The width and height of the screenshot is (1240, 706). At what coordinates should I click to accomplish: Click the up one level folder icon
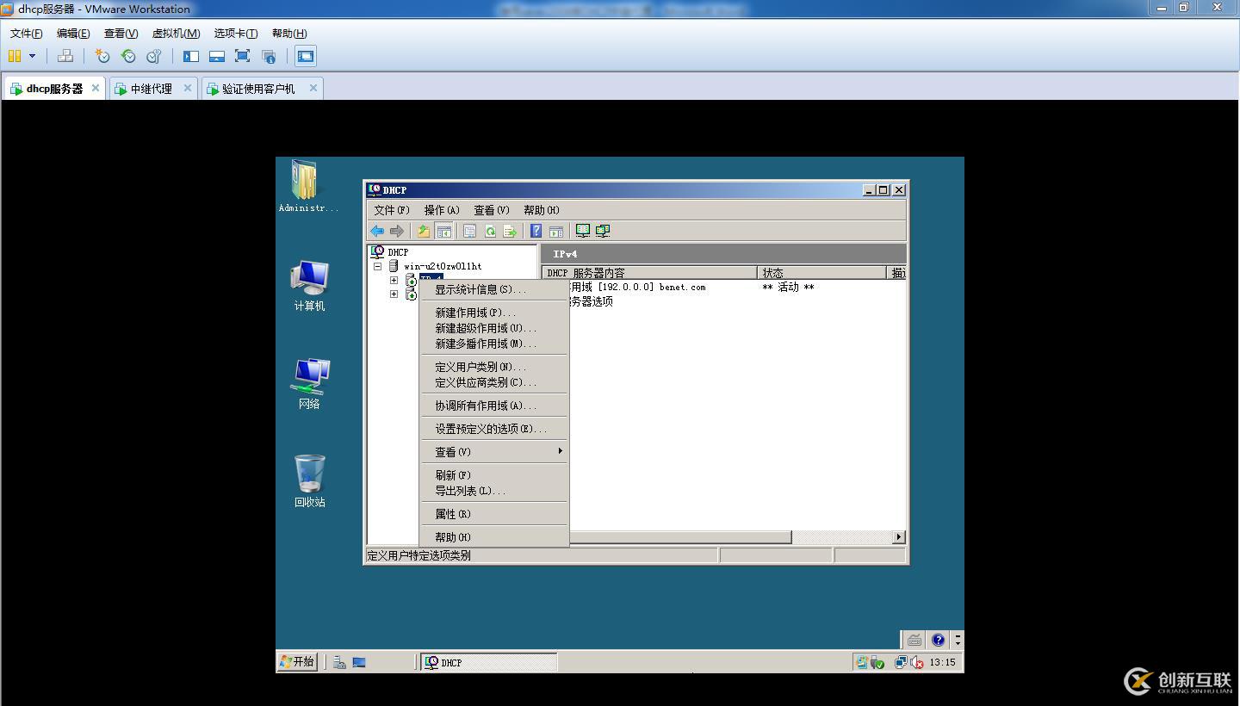(x=424, y=231)
